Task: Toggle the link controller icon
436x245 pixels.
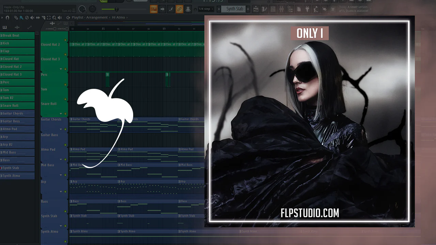Action: click(x=180, y=9)
